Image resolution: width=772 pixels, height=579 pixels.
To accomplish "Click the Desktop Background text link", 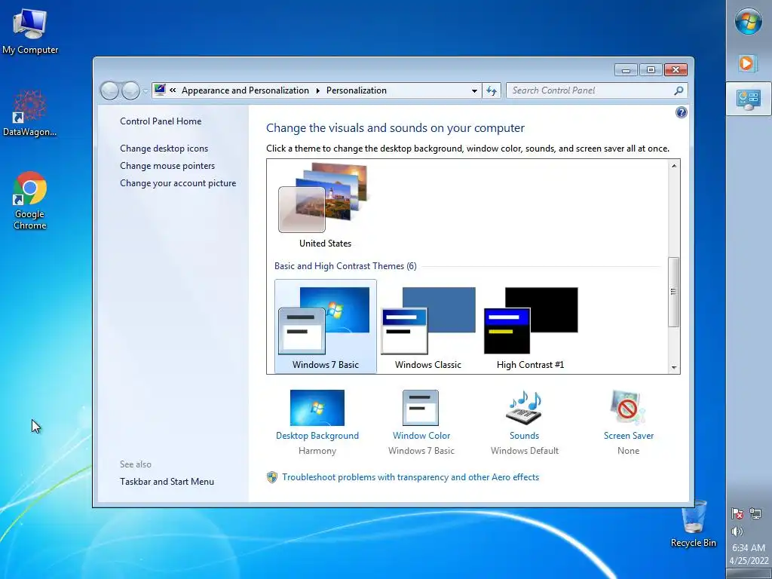I will [317, 436].
